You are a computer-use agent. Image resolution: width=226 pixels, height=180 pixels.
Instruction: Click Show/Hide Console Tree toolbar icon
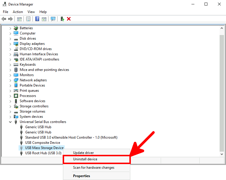point(19,19)
